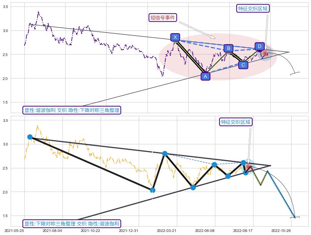The image size is (311, 235).
Task: Click the B point marker label
Action: [228, 48]
